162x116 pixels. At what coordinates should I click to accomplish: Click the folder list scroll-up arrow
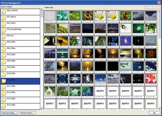(42, 10)
